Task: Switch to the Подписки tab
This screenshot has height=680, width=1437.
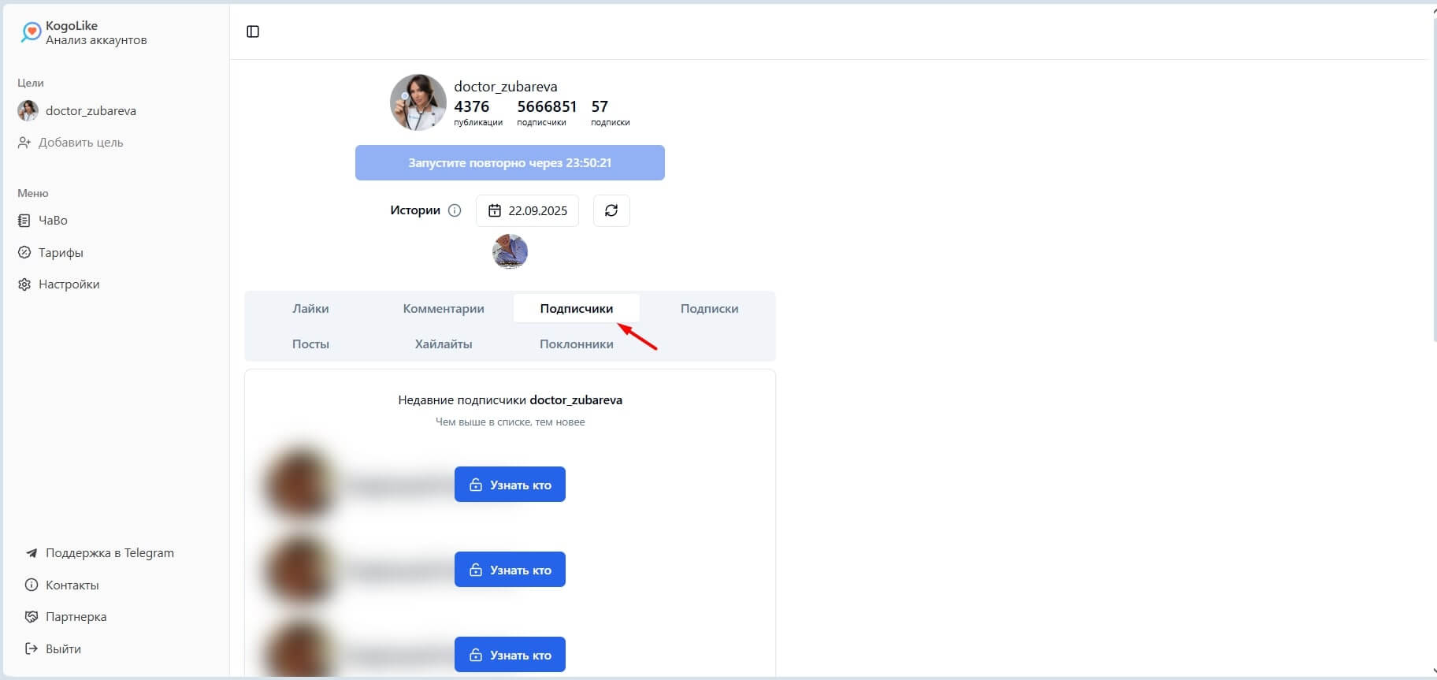Action: pos(709,308)
